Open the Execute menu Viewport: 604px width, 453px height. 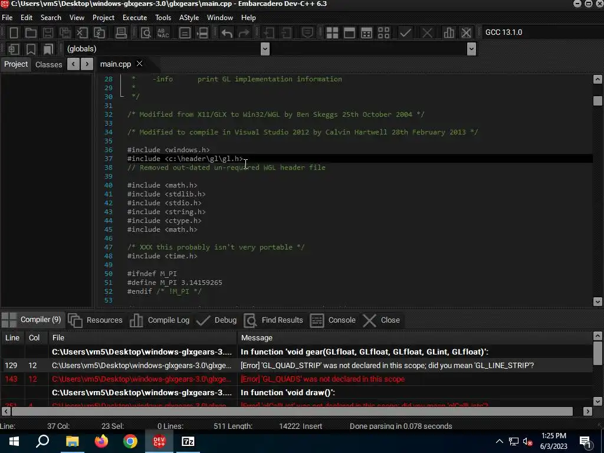134,18
